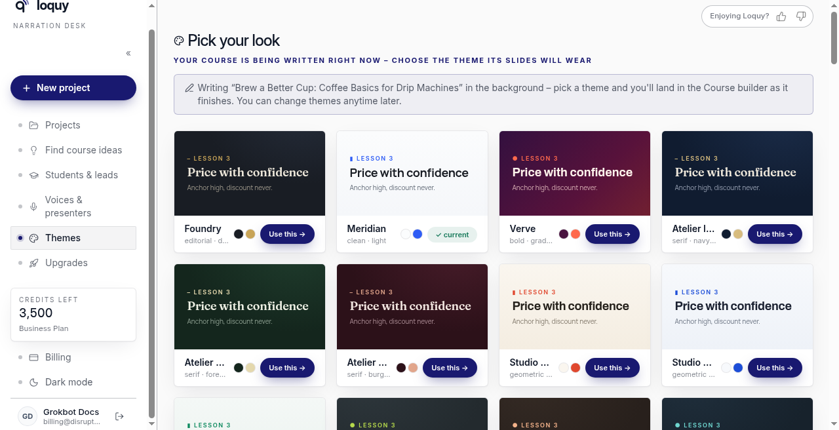Image resolution: width=839 pixels, height=430 pixels.
Task: Click the Loquy logo icon
Action: 22,6
